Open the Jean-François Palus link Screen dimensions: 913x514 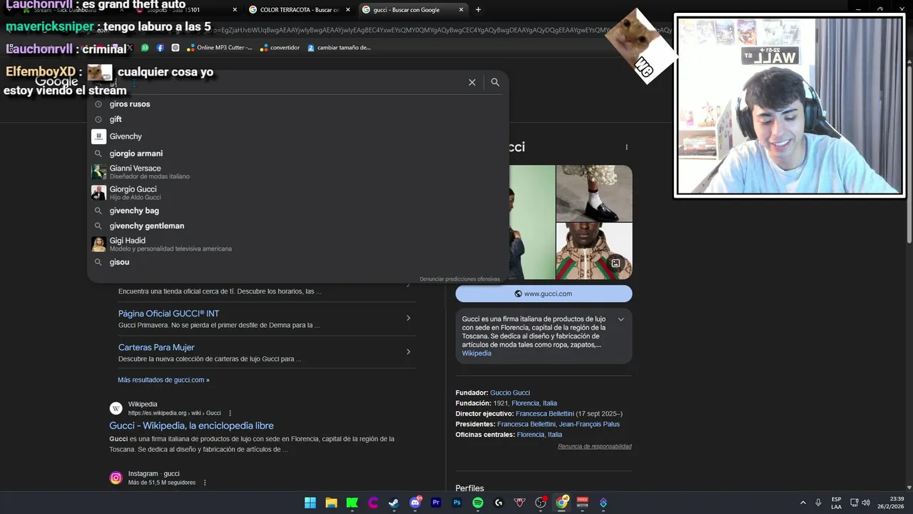point(589,424)
